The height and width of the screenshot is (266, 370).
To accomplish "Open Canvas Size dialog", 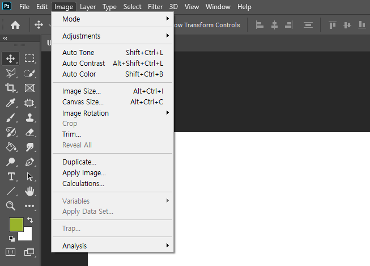I will [x=112, y=102].
